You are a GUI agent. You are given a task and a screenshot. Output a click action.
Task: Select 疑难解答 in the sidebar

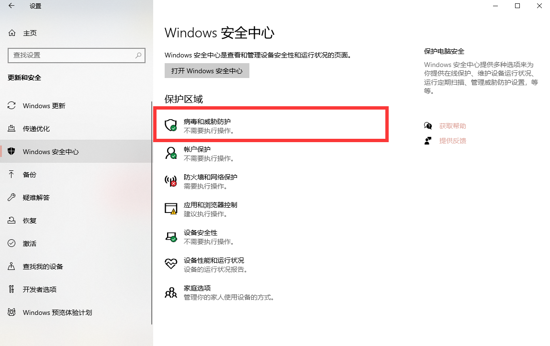click(76, 197)
